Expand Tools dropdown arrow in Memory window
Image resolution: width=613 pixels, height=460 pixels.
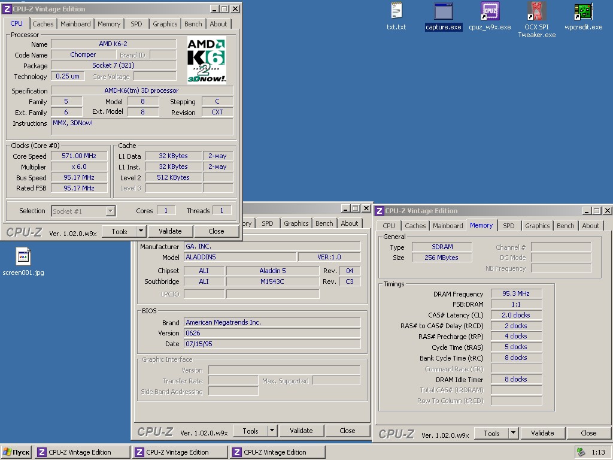(513, 433)
